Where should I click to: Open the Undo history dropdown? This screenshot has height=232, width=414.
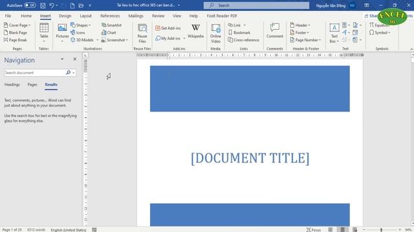coord(57,5)
